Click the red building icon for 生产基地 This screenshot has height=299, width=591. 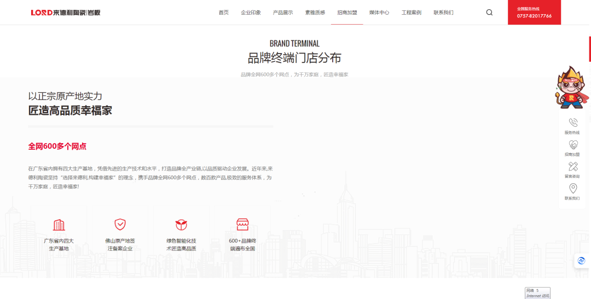point(59,225)
